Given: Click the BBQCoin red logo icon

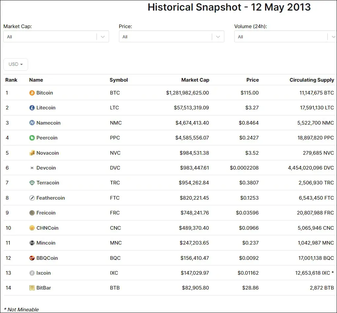Looking at the screenshot, I should pos(32,258).
